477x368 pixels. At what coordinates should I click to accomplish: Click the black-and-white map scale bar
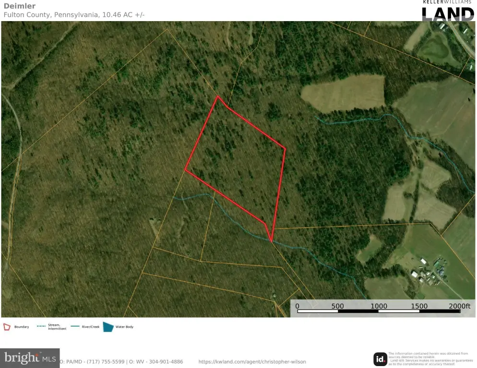pos(379,311)
